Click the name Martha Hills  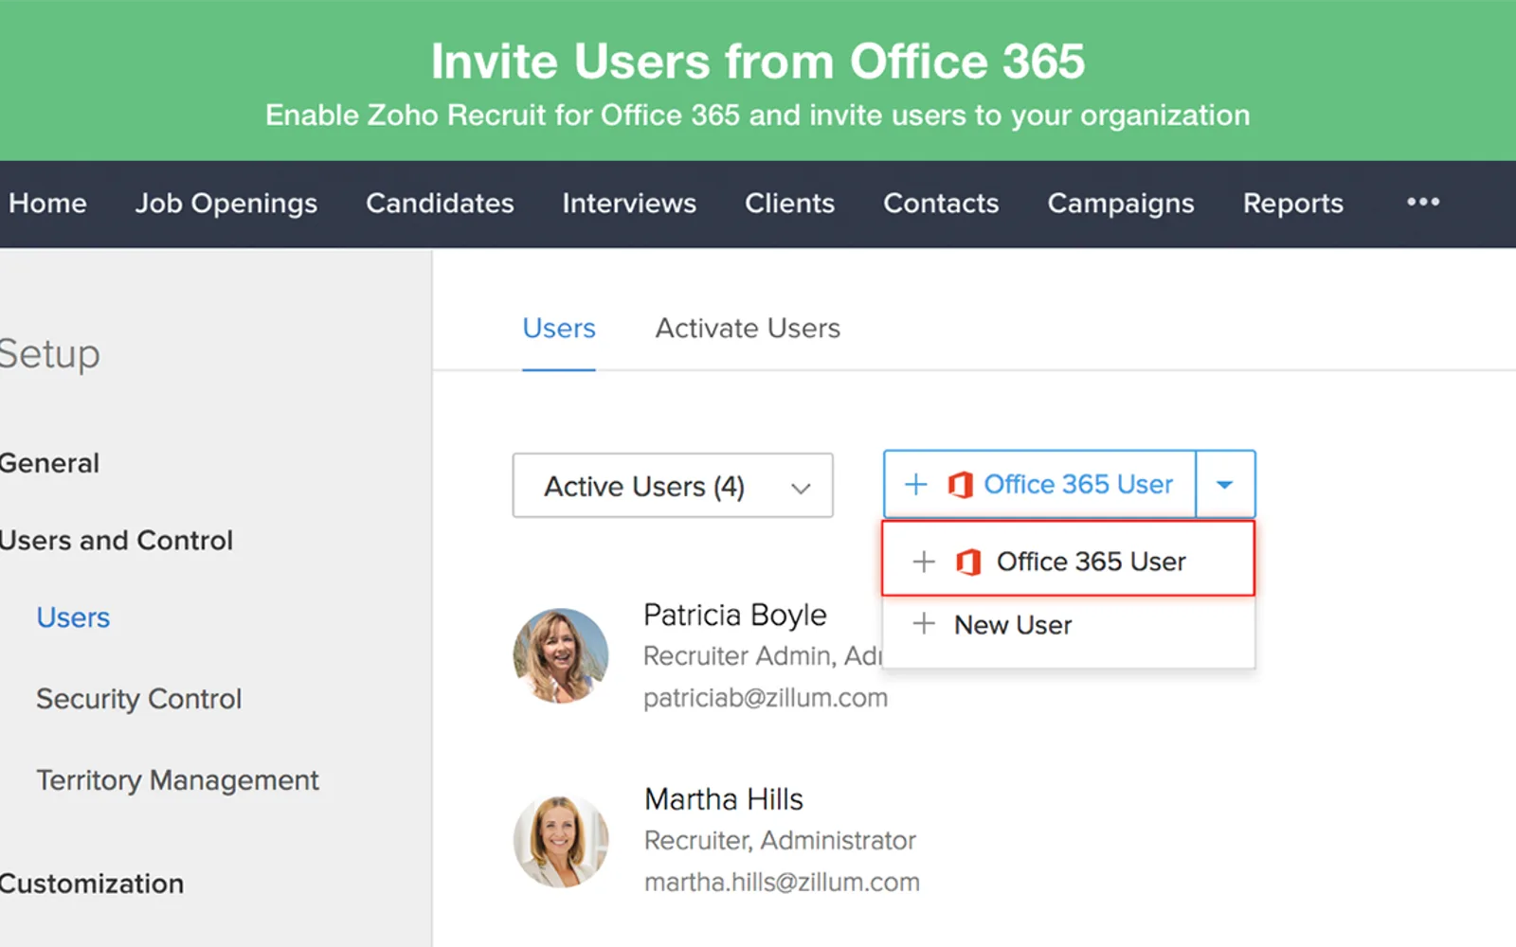(x=724, y=799)
